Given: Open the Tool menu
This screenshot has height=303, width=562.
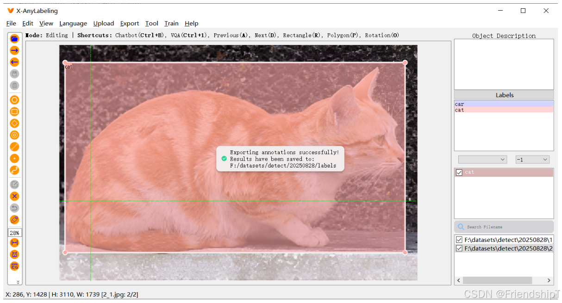Looking at the screenshot, I should (x=152, y=23).
